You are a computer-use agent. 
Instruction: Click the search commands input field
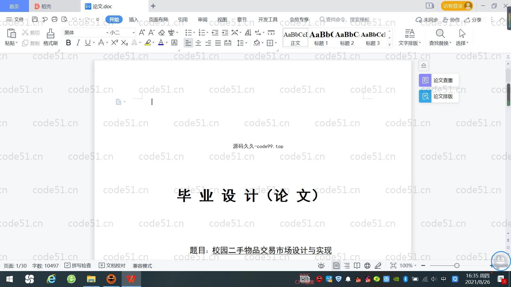point(345,19)
